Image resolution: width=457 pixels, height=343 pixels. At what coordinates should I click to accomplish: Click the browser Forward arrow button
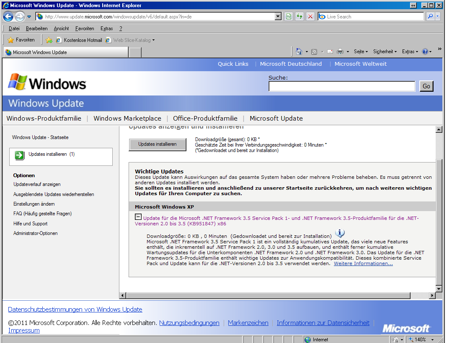pos(20,17)
